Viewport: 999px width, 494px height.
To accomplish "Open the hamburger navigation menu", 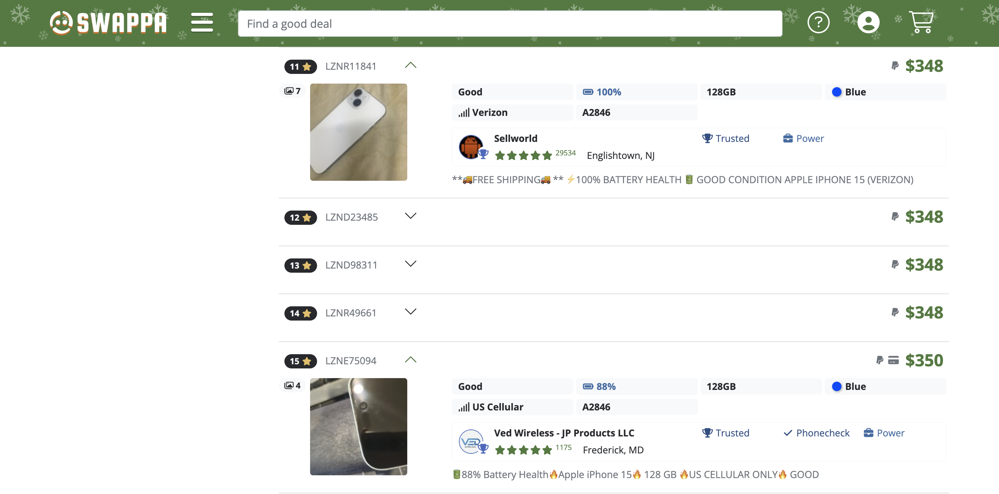I will (202, 23).
